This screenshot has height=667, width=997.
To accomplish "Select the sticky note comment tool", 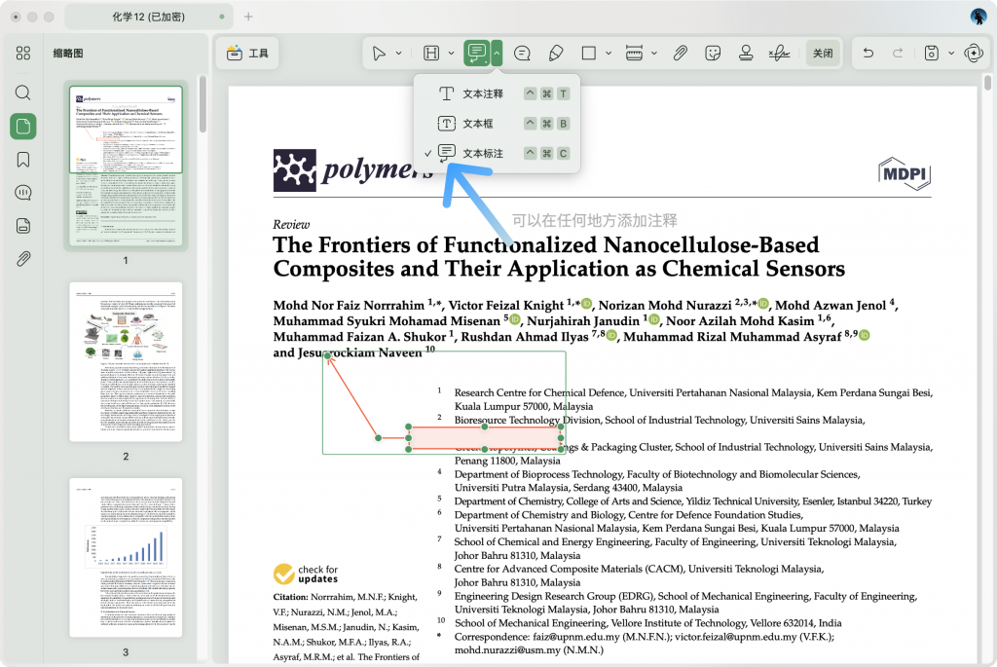I will click(522, 54).
